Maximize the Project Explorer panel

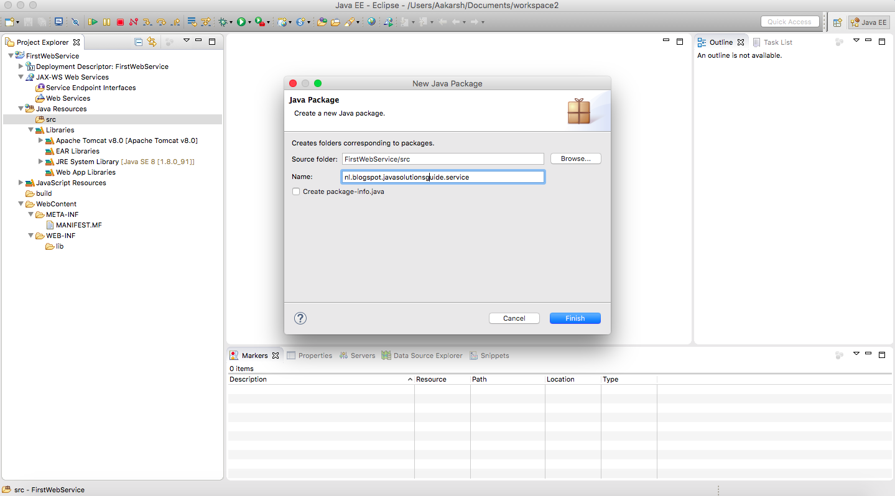[x=212, y=42]
